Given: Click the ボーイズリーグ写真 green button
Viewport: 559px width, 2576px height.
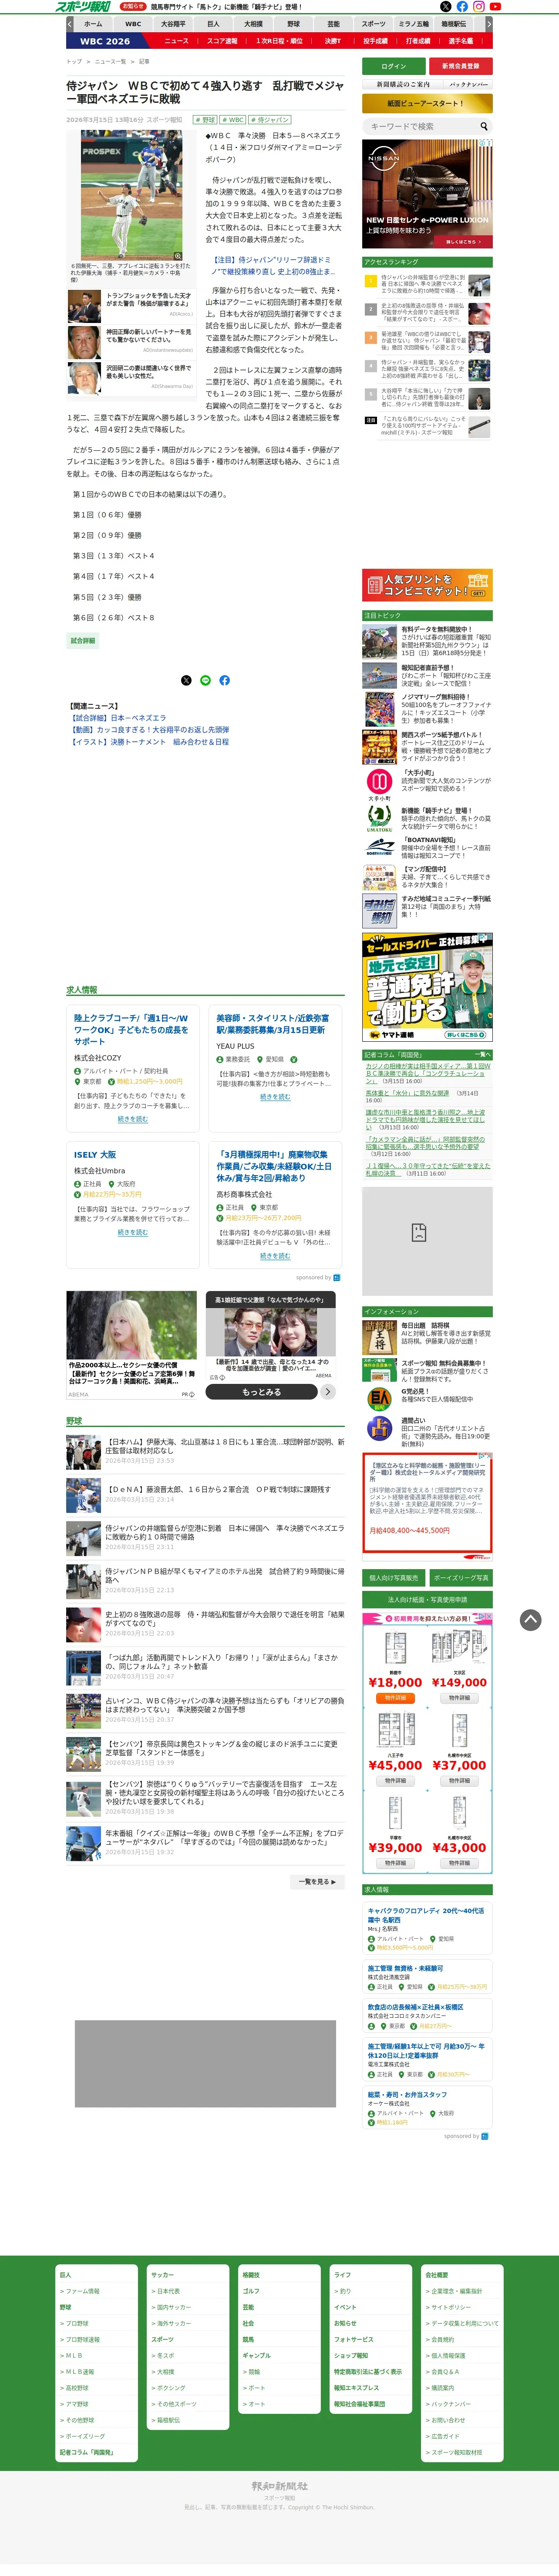Looking at the screenshot, I should coord(460,1577).
